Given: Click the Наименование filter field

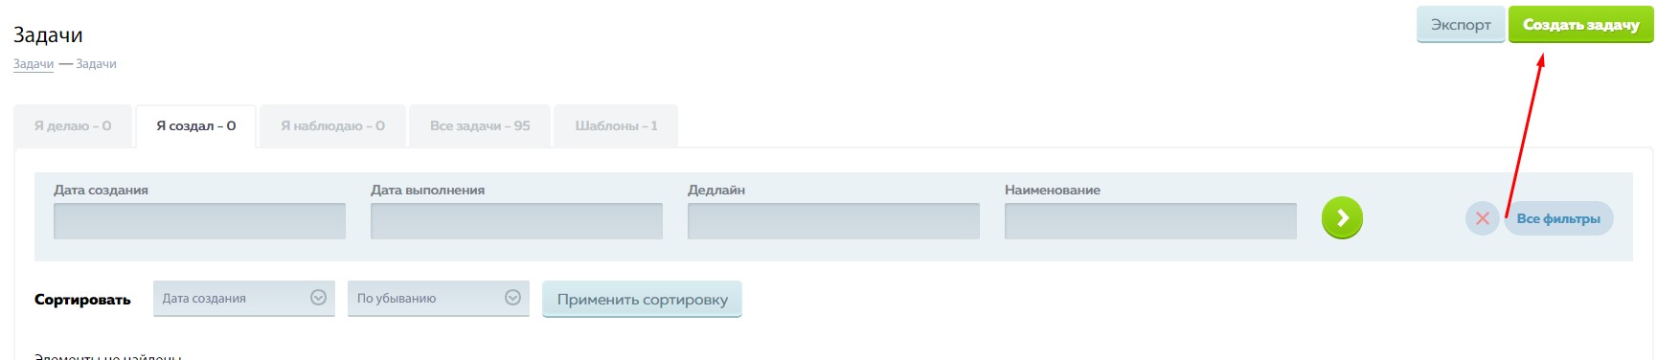Looking at the screenshot, I should click(1150, 221).
